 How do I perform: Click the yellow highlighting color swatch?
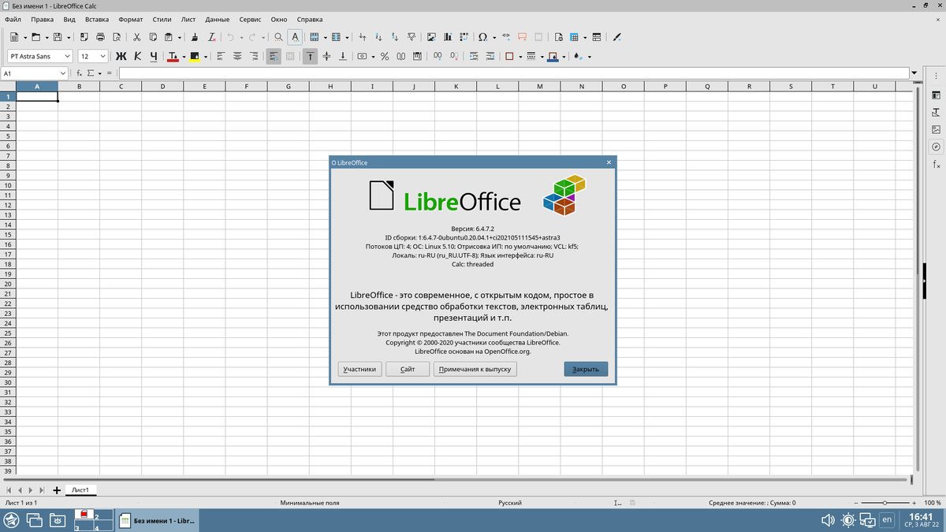(194, 56)
